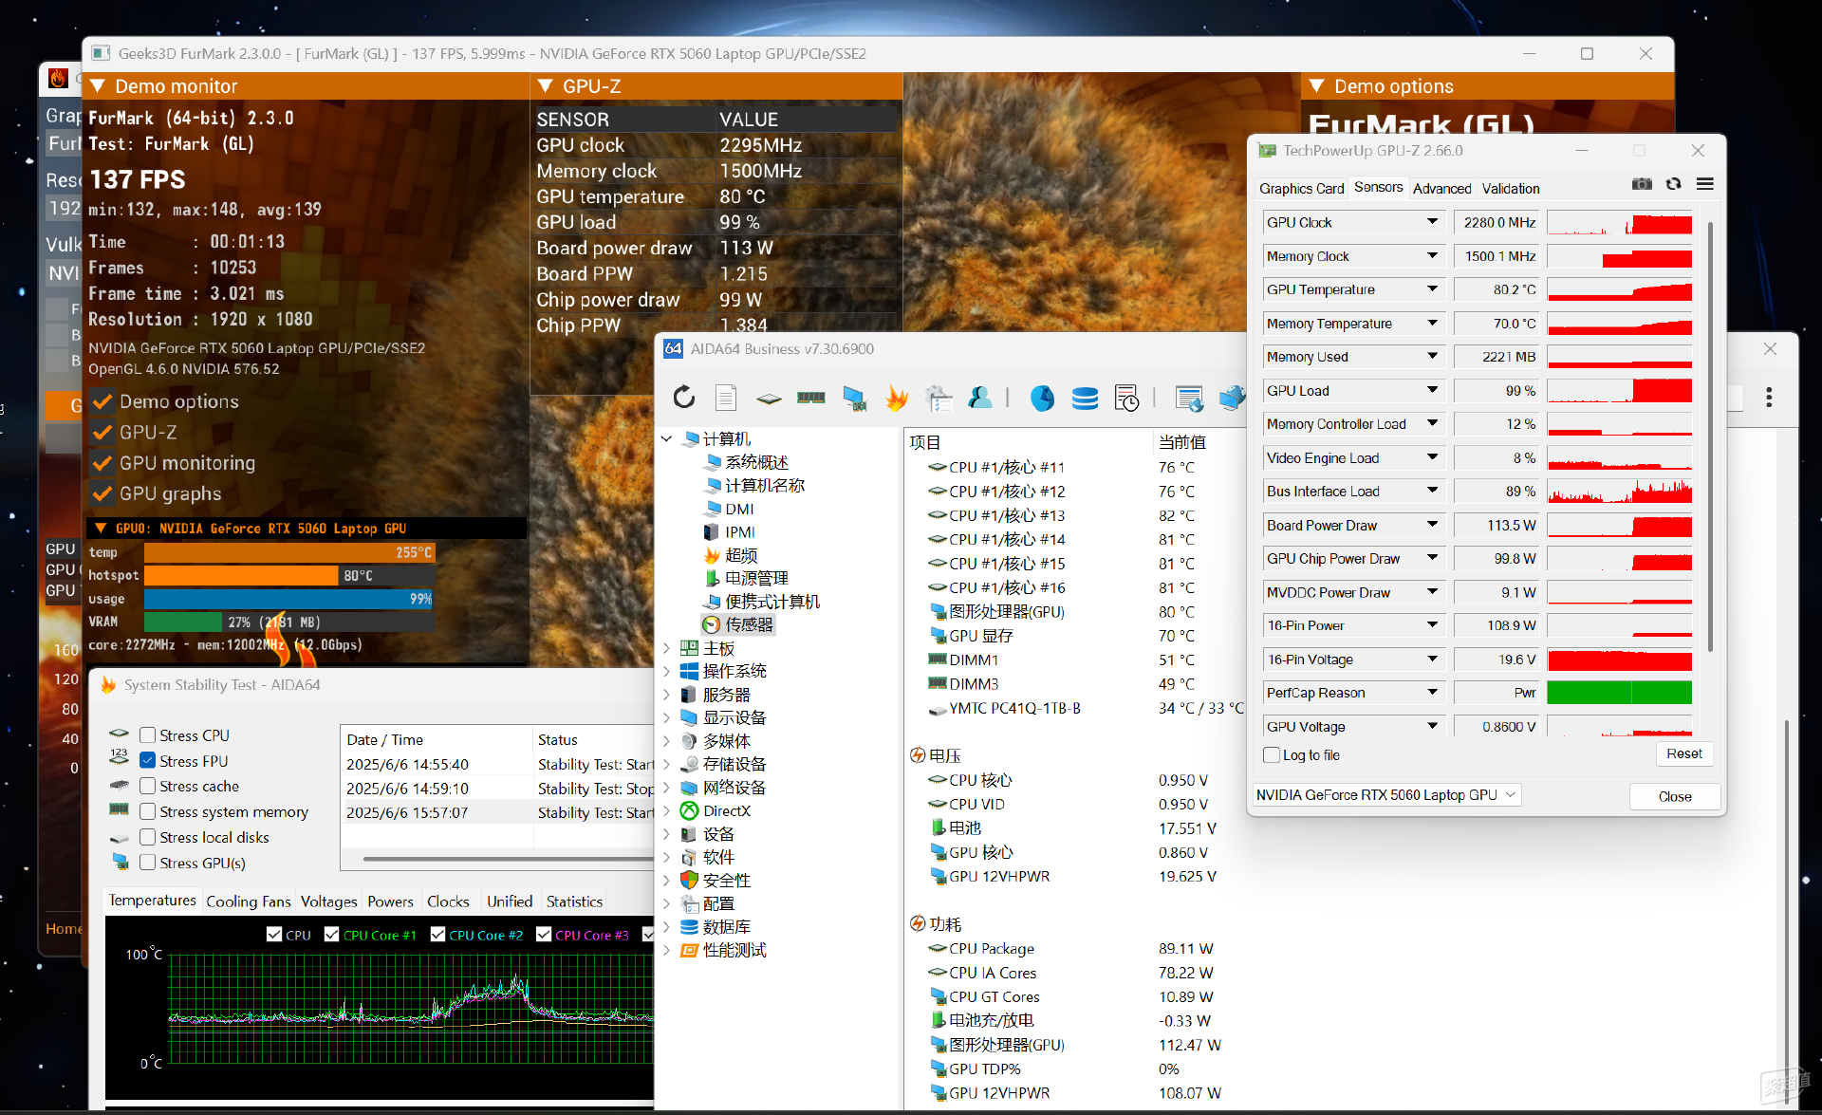Launch the stability test flame icon
The image size is (1822, 1115).
coord(896,397)
